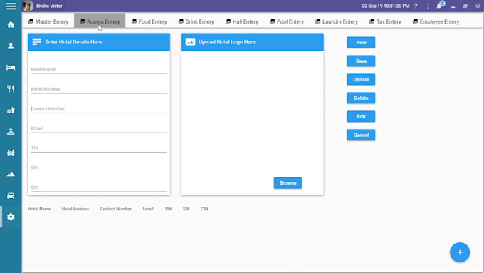Viewport: 484px width, 273px height.
Task: Click Browse to upload hotel logo
Action: [x=288, y=183]
